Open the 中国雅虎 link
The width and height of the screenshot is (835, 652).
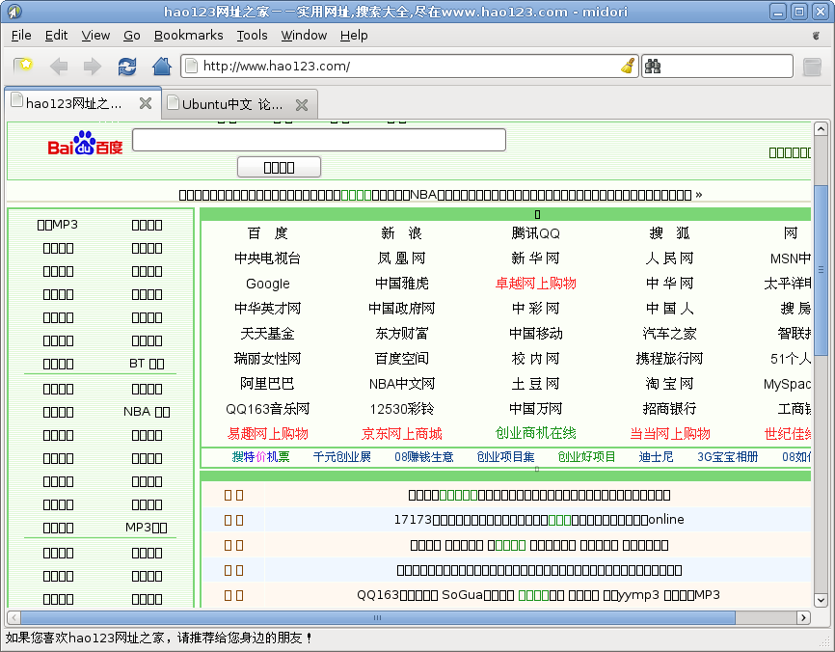coord(401,284)
